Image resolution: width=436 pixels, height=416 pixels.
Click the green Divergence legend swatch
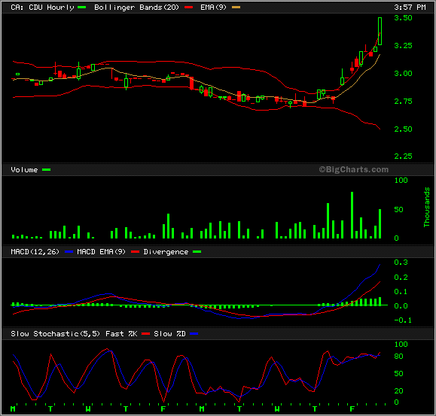[x=197, y=251]
